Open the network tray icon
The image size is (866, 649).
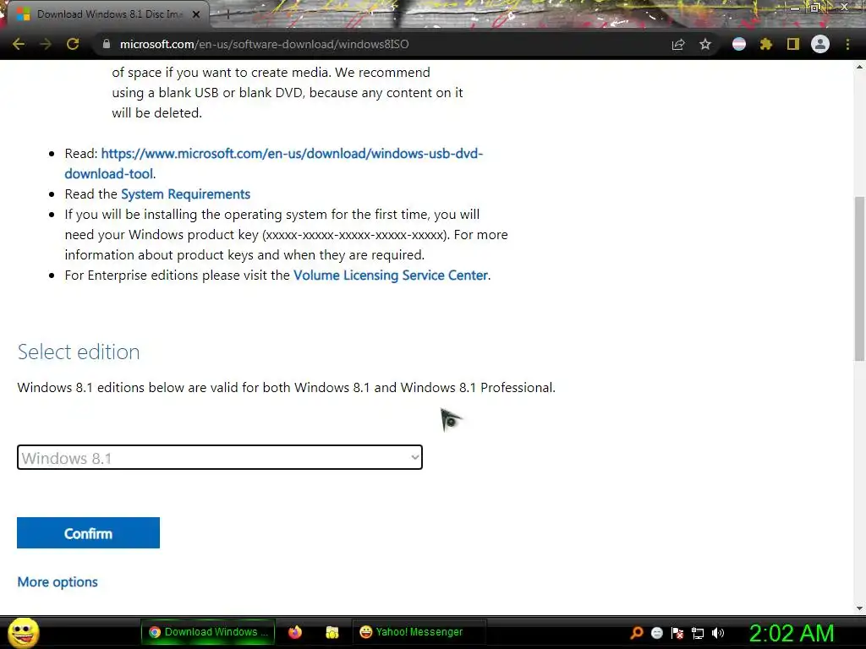(x=698, y=633)
